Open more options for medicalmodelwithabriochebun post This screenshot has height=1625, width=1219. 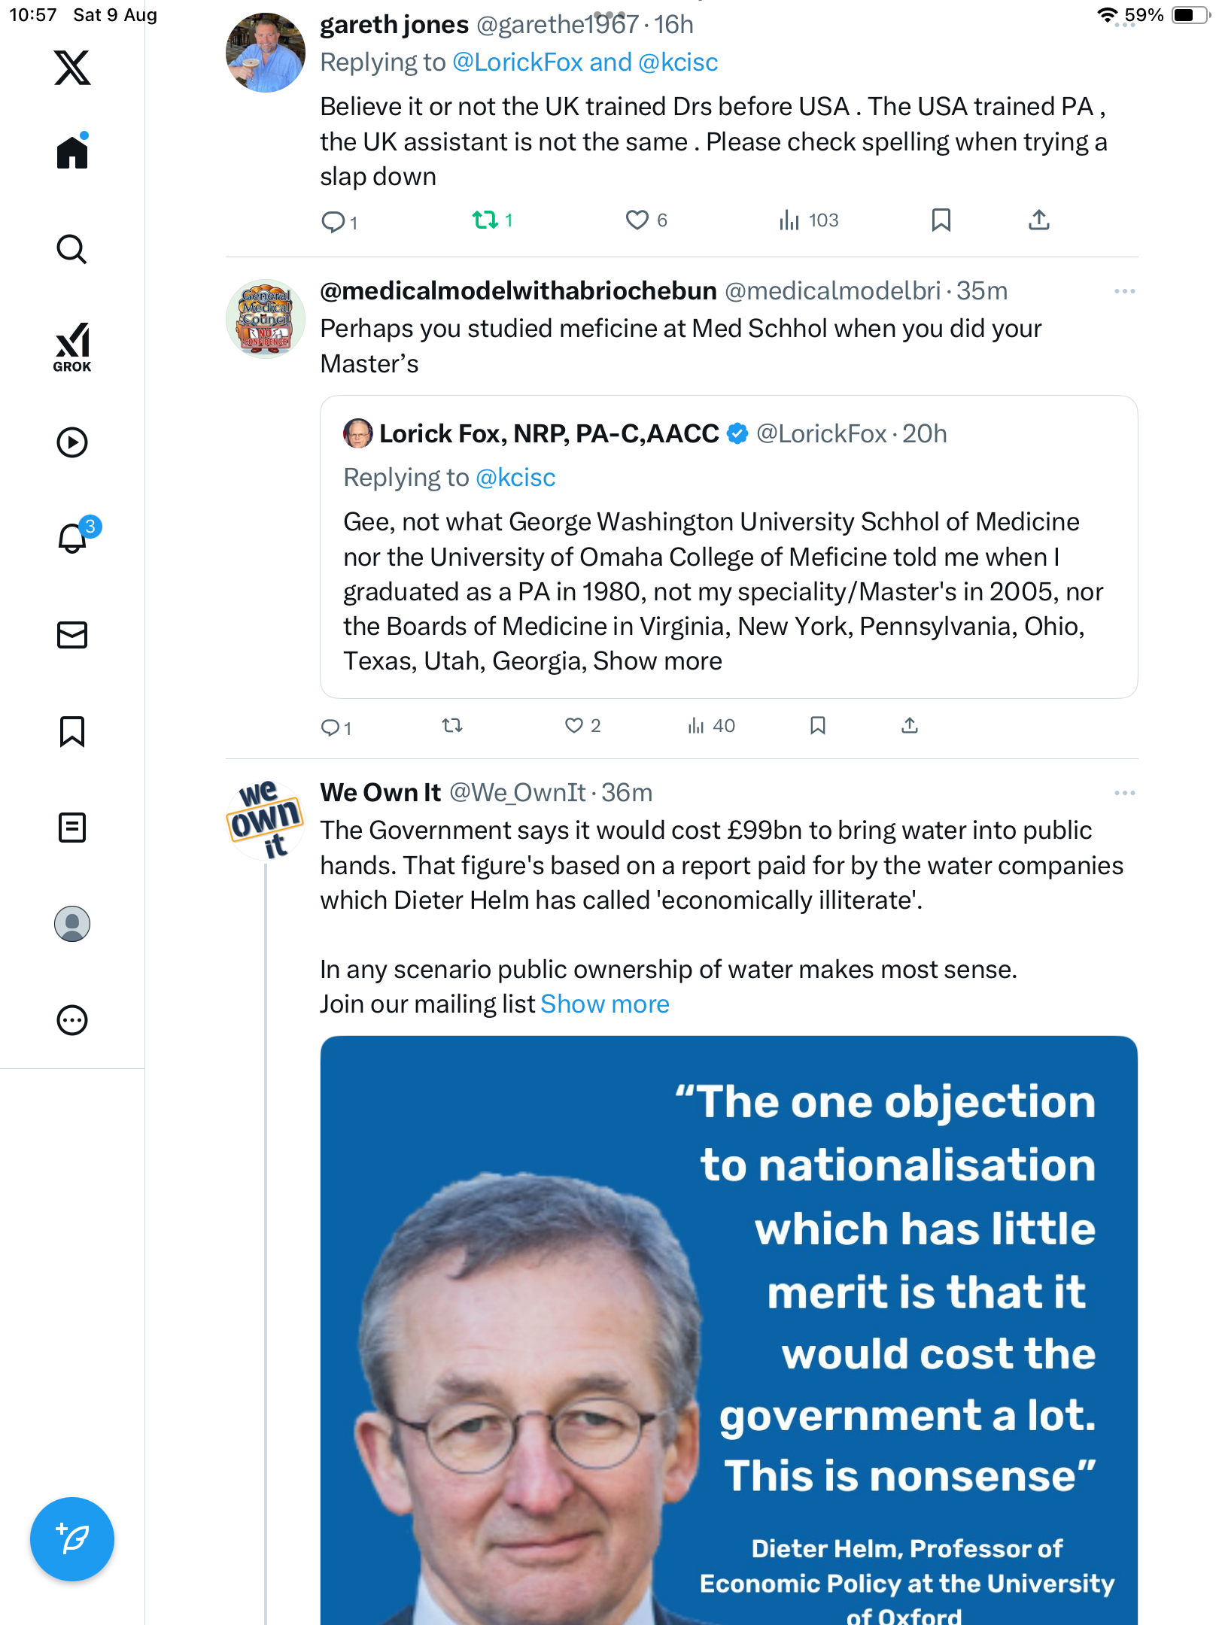coord(1124,291)
